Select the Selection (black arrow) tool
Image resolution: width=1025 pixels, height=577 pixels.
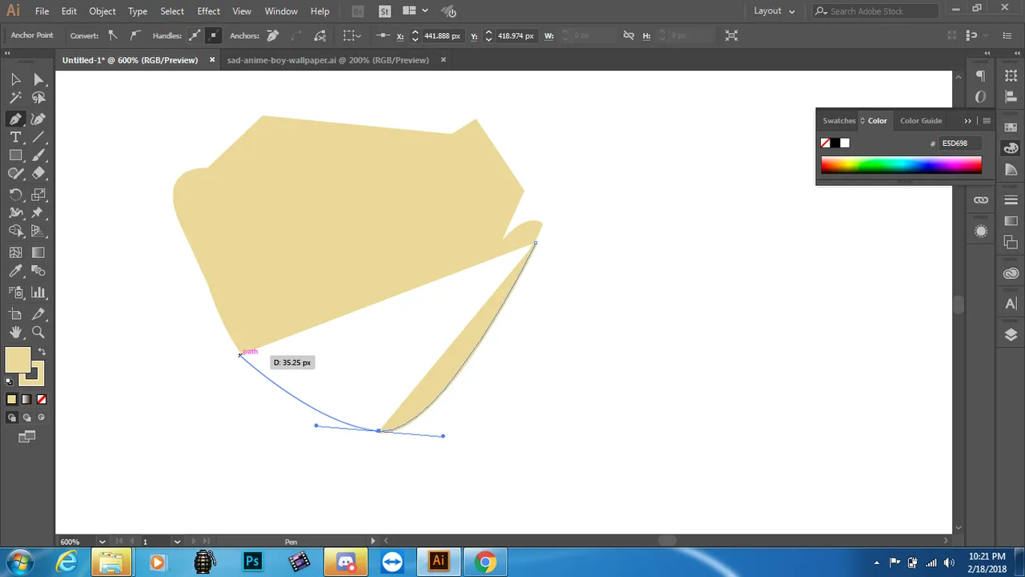pos(15,79)
